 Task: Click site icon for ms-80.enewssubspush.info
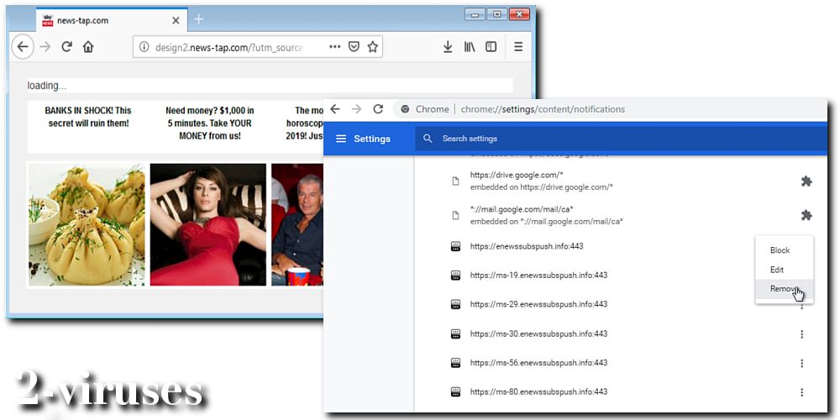point(455,391)
